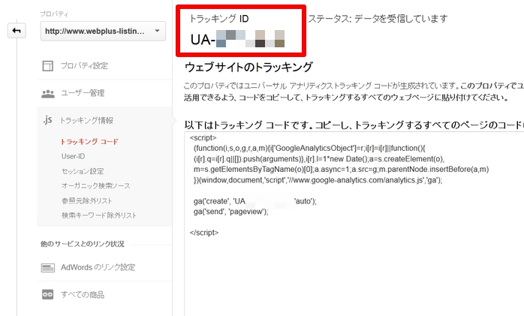
Task: Open オーガニック検索ソース submenu item
Action: point(95,185)
